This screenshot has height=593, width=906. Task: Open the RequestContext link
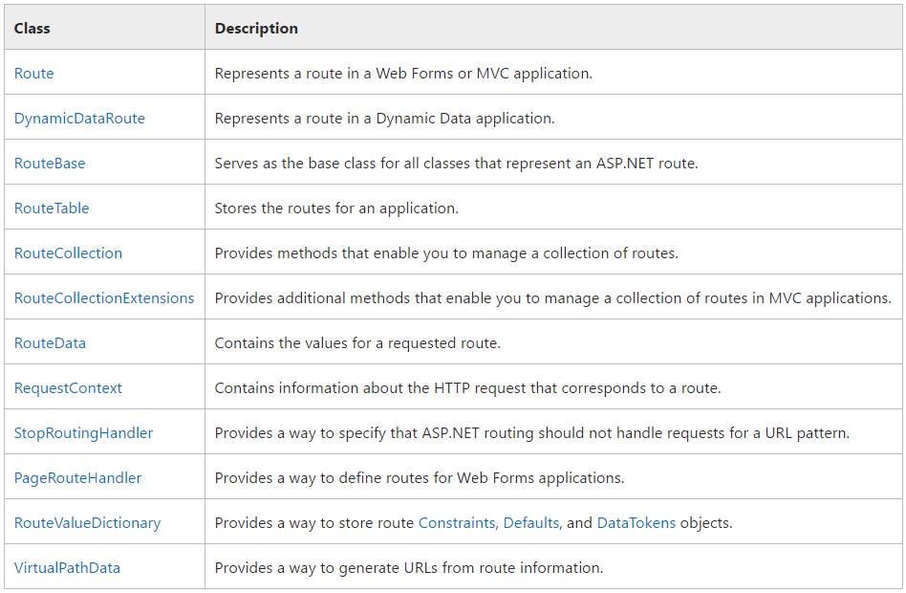click(68, 388)
